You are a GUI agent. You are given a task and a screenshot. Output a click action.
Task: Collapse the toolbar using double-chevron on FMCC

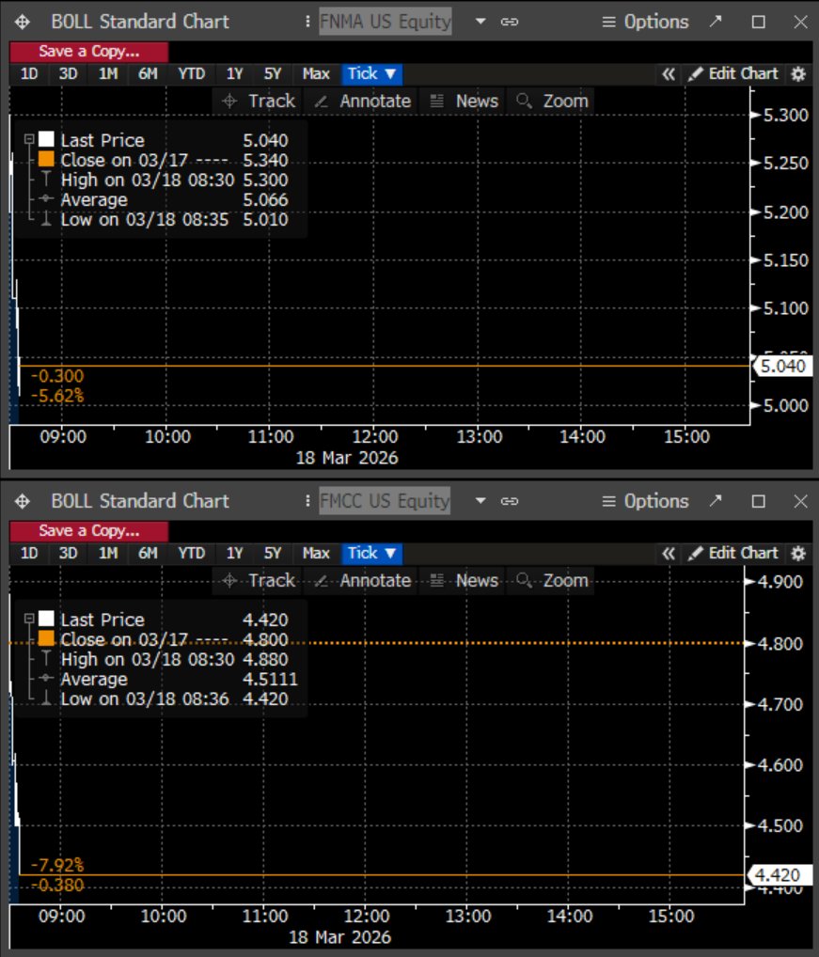pyautogui.click(x=669, y=554)
